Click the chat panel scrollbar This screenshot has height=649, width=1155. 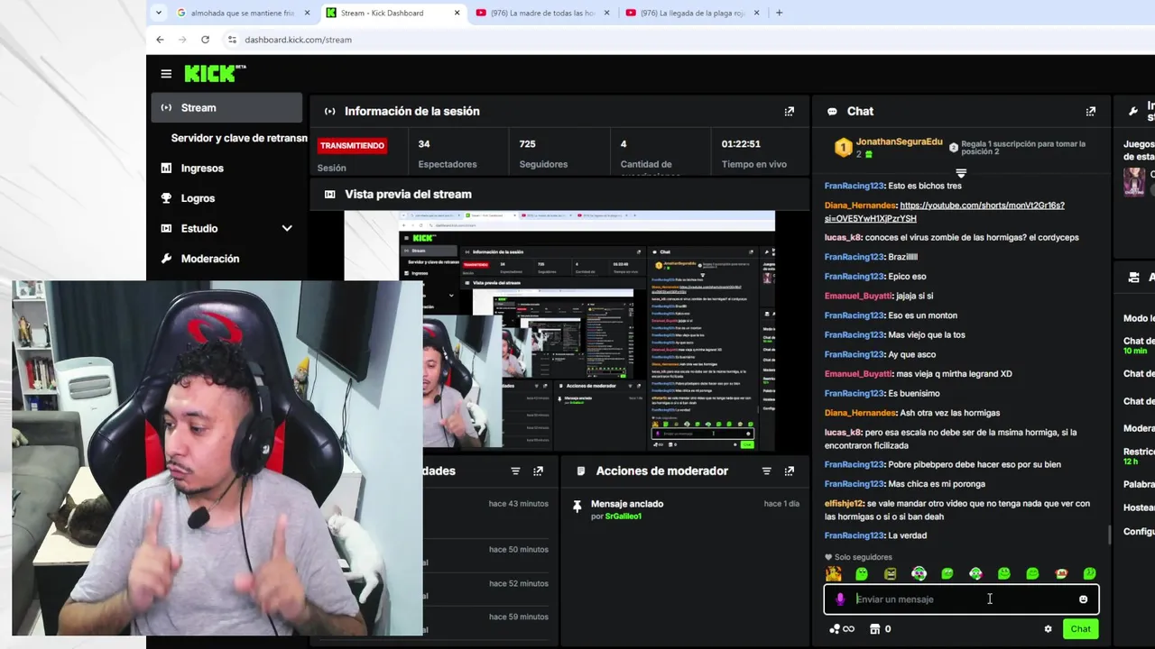point(1109,535)
